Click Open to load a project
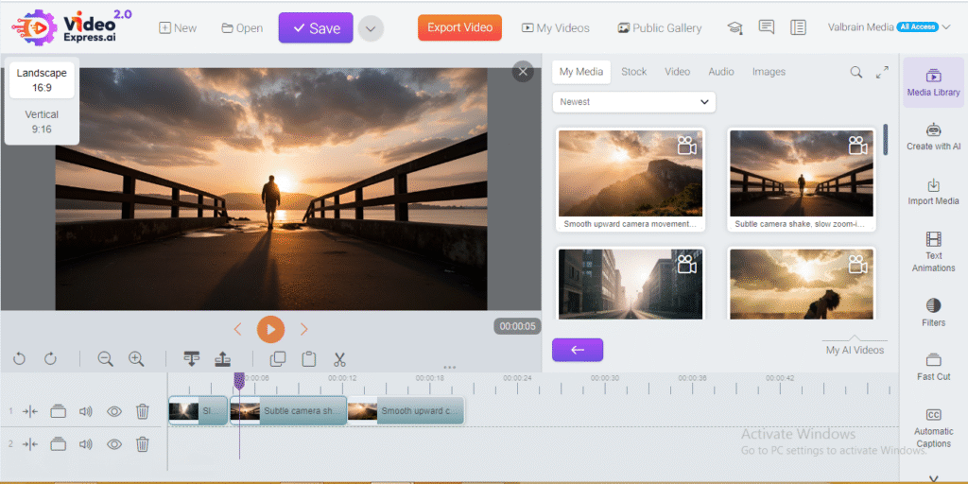 coord(242,28)
